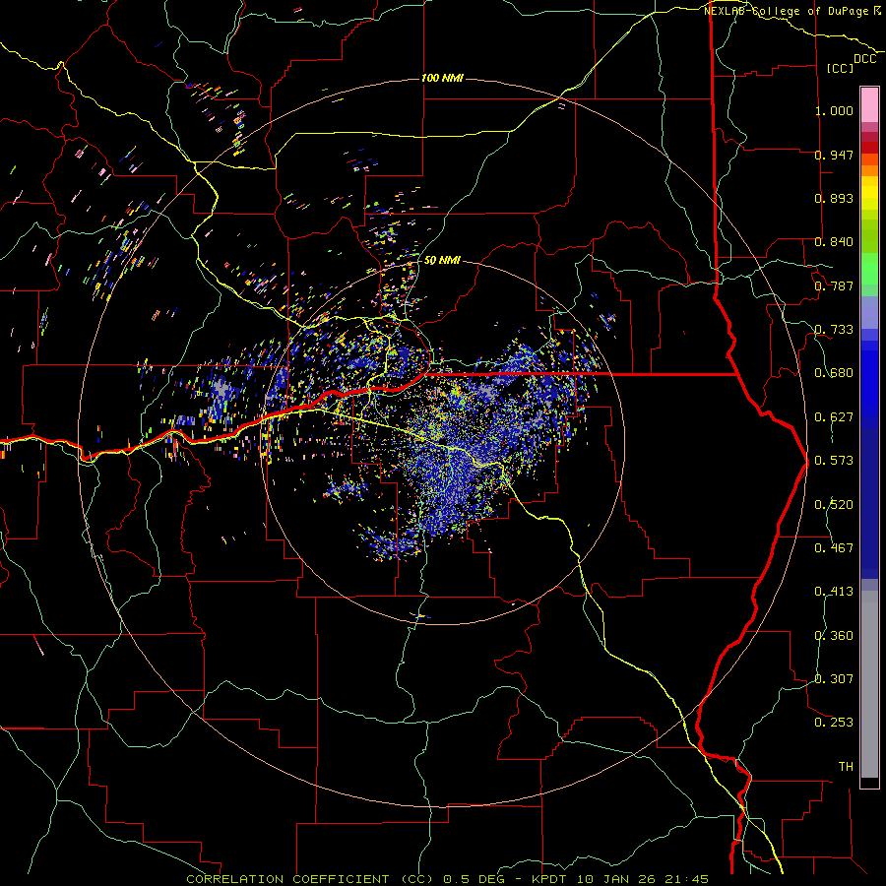Image resolution: width=886 pixels, height=886 pixels.
Task: Click the 10 JAN 26 date in caption
Action: pyautogui.click(x=614, y=879)
